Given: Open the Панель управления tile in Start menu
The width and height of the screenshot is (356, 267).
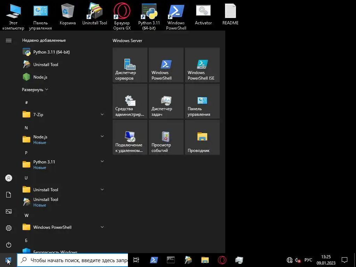Looking at the screenshot, I should [202, 101].
